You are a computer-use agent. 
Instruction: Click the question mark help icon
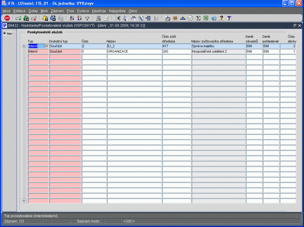[221, 18]
